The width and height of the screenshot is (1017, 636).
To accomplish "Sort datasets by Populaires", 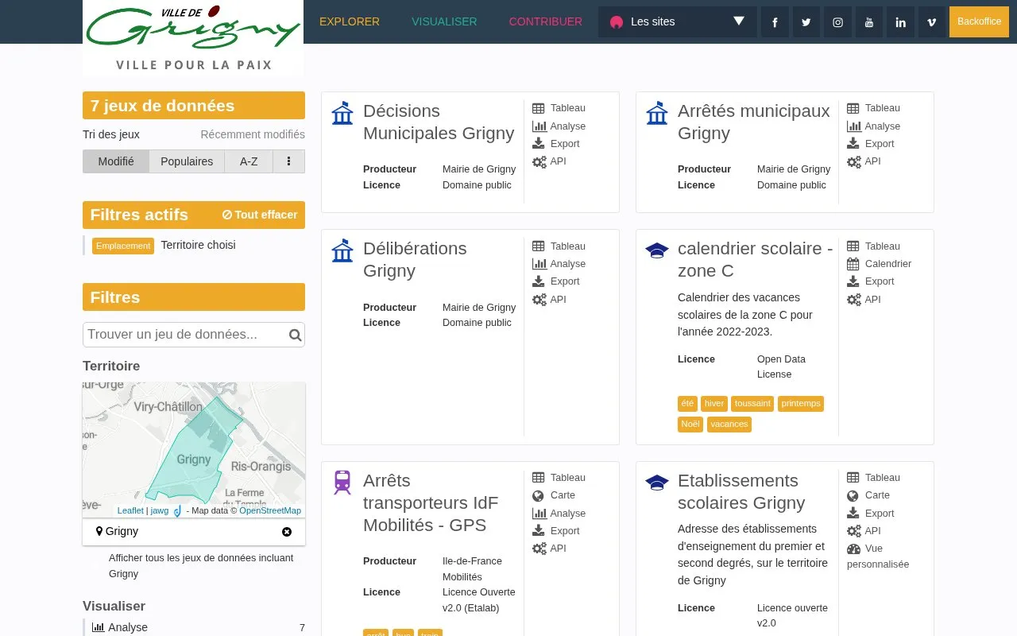I will (187, 161).
